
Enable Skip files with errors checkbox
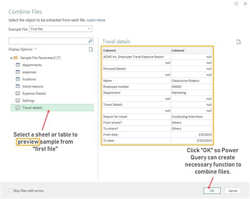pos(11,191)
